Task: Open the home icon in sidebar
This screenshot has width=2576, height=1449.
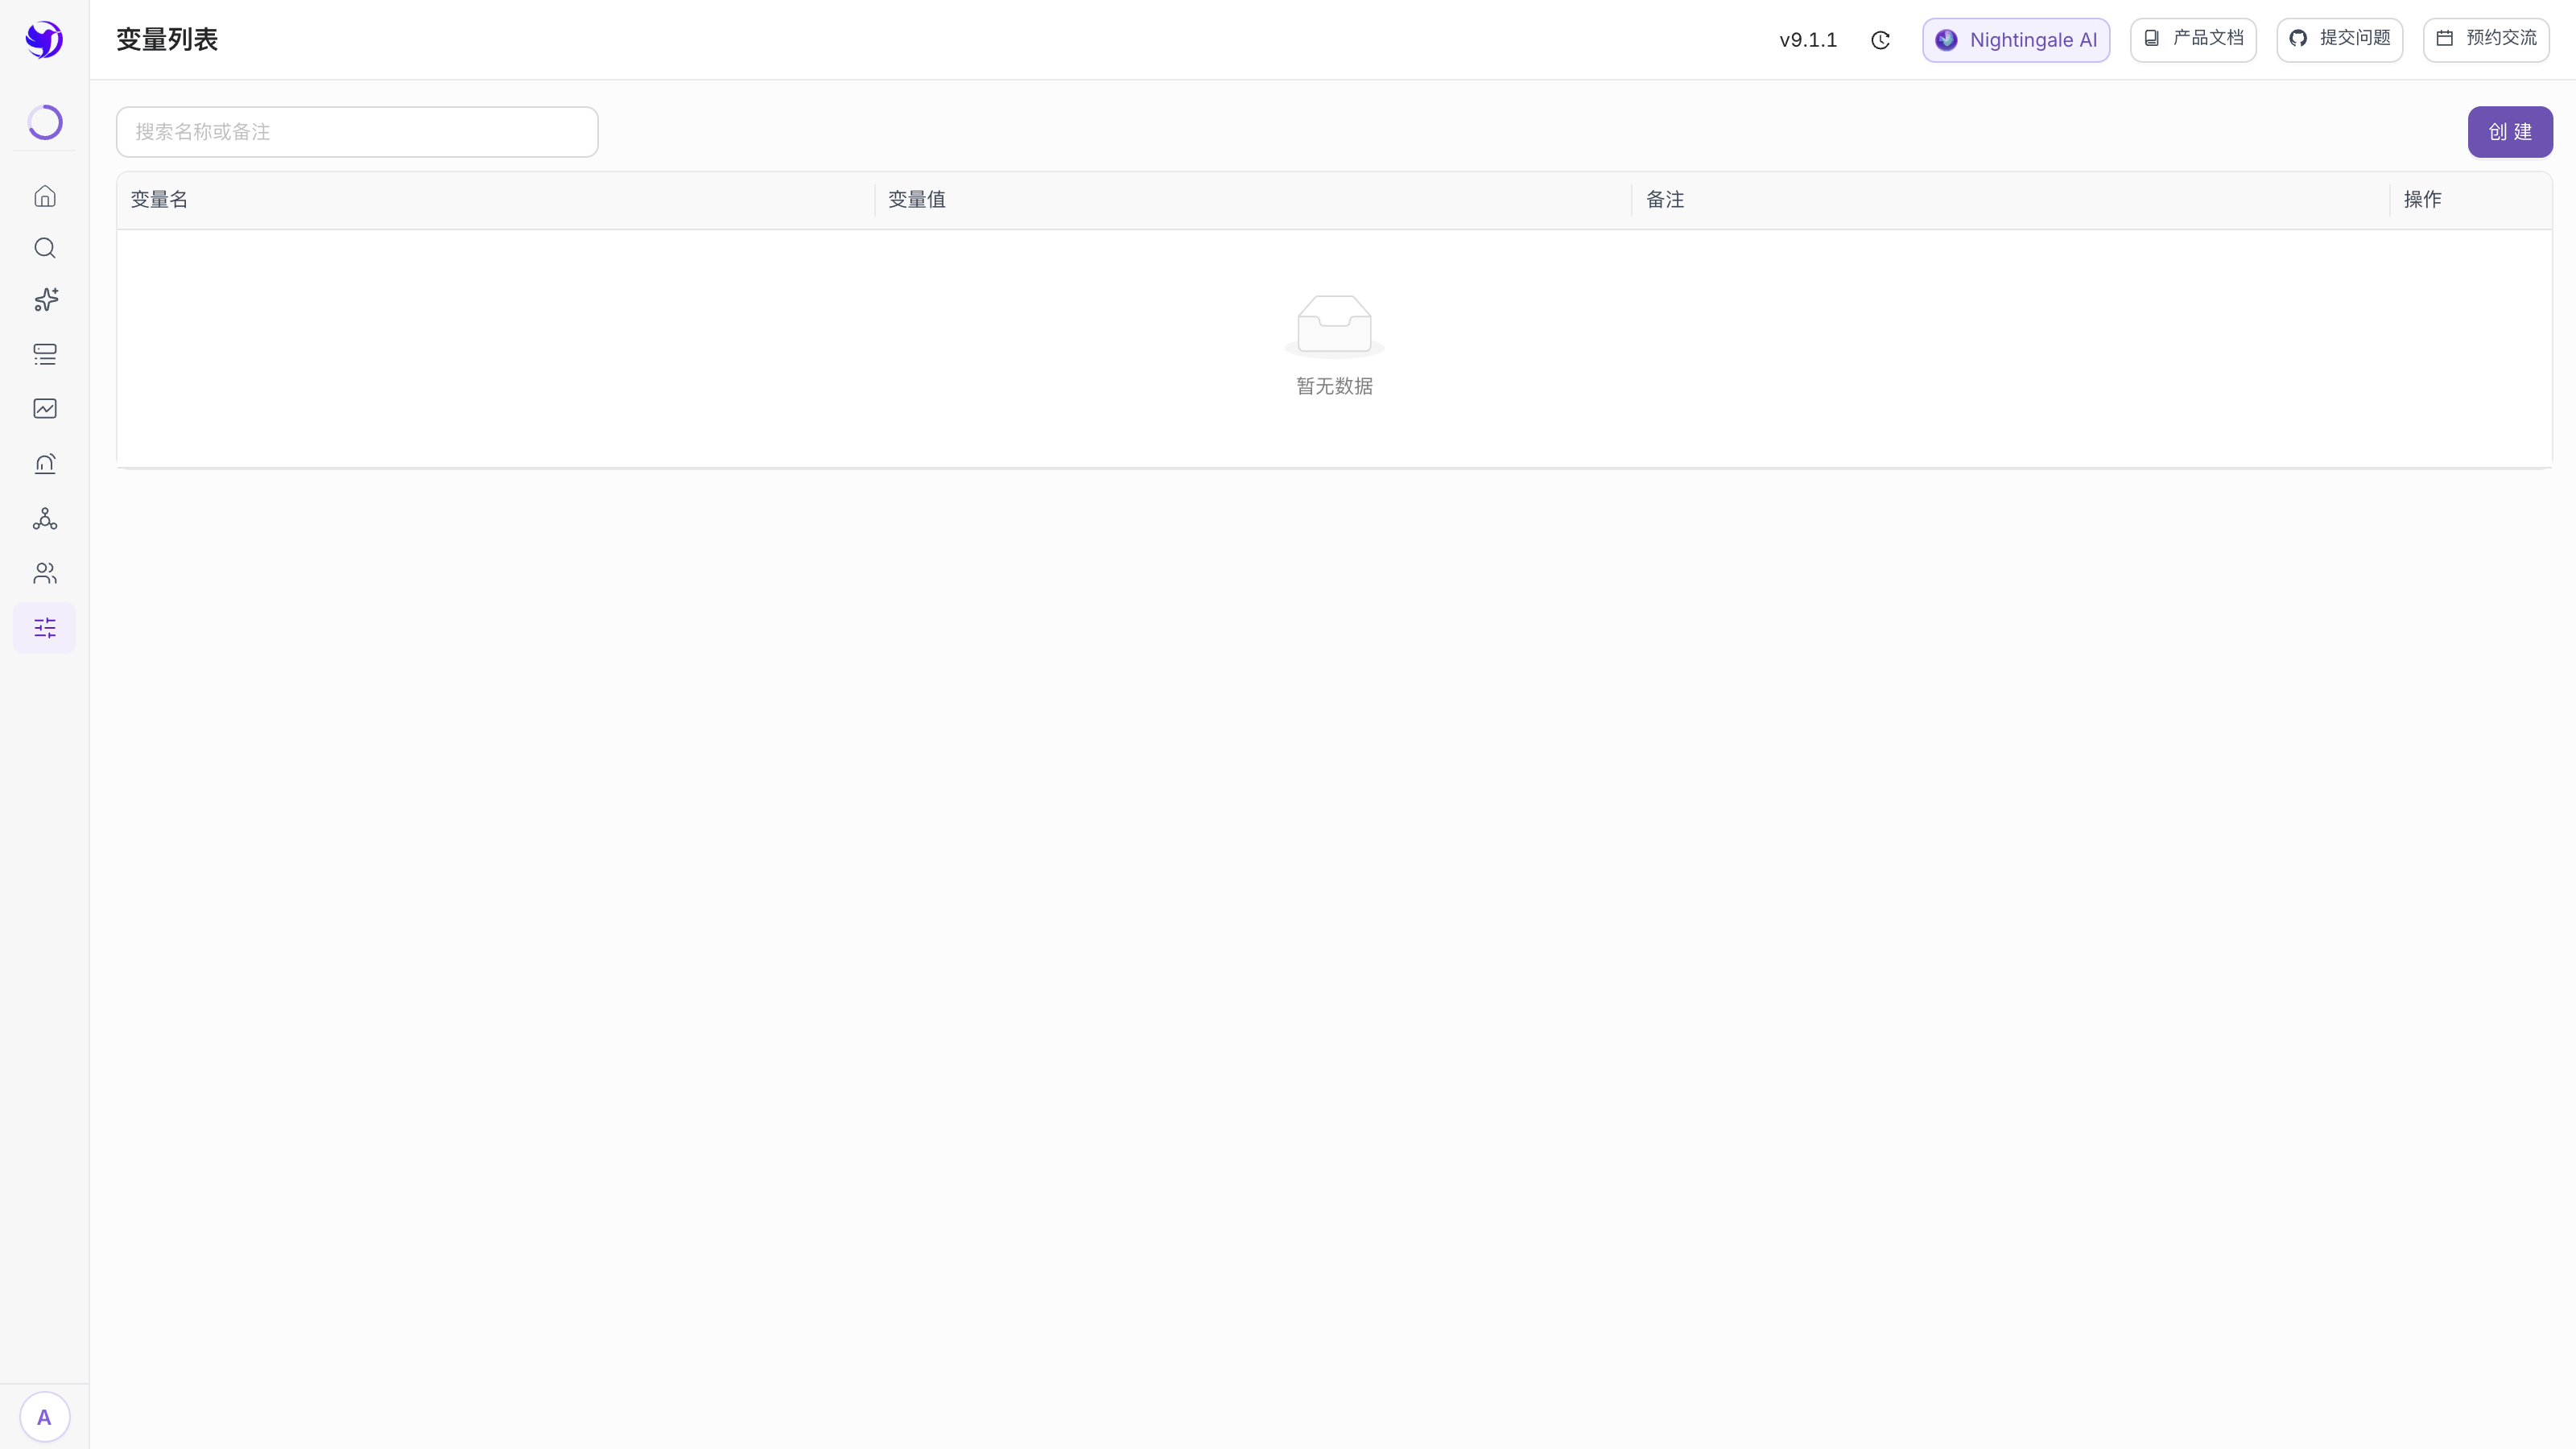Action: tap(45, 196)
